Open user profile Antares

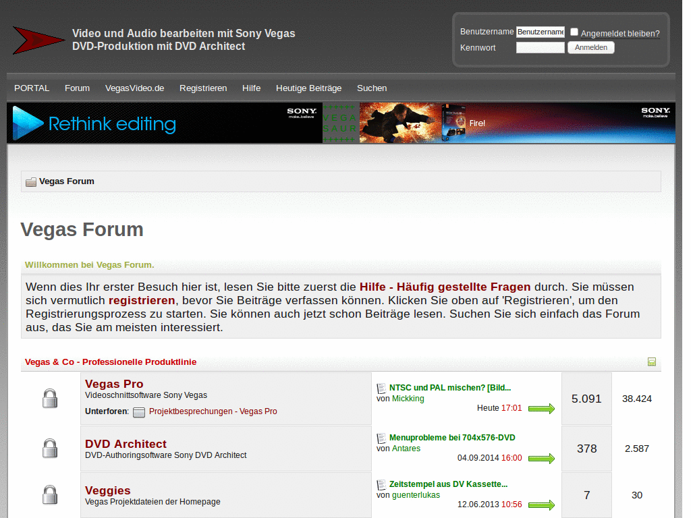click(x=406, y=449)
